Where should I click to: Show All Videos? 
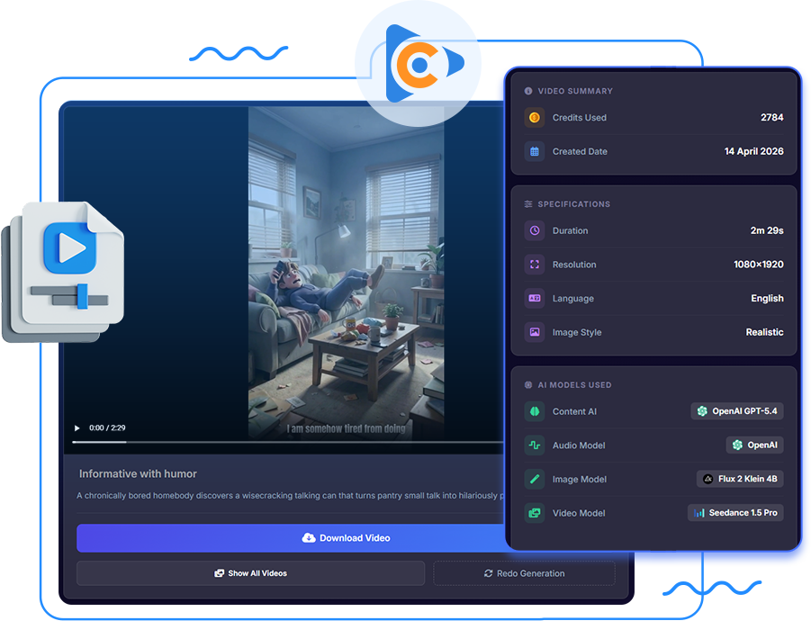tap(250, 573)
